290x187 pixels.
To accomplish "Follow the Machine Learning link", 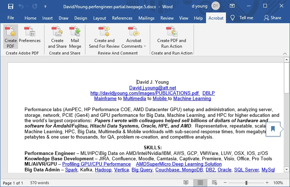I will [x=192, y=99].
